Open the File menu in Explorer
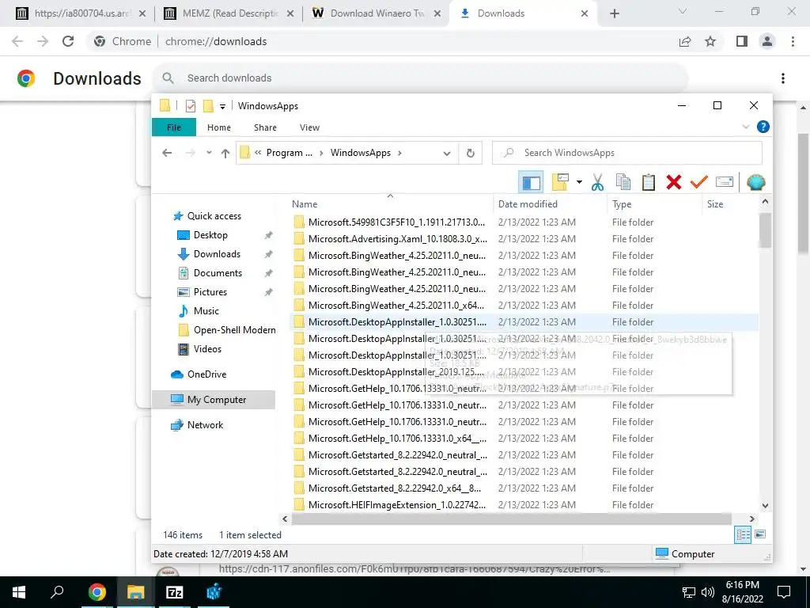This screenshot has height=608, width=810. point(174,127)
